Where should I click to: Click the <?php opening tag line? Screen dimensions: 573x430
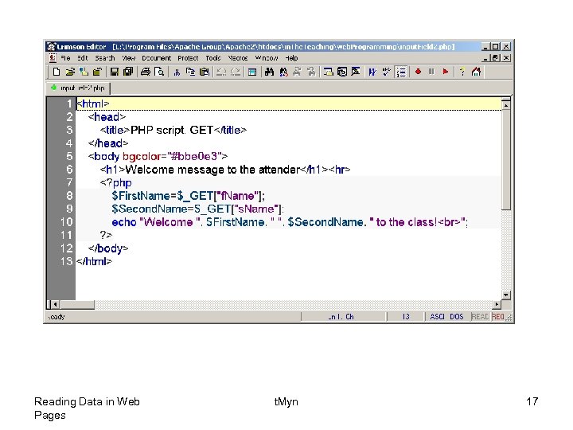coord(116,183)
